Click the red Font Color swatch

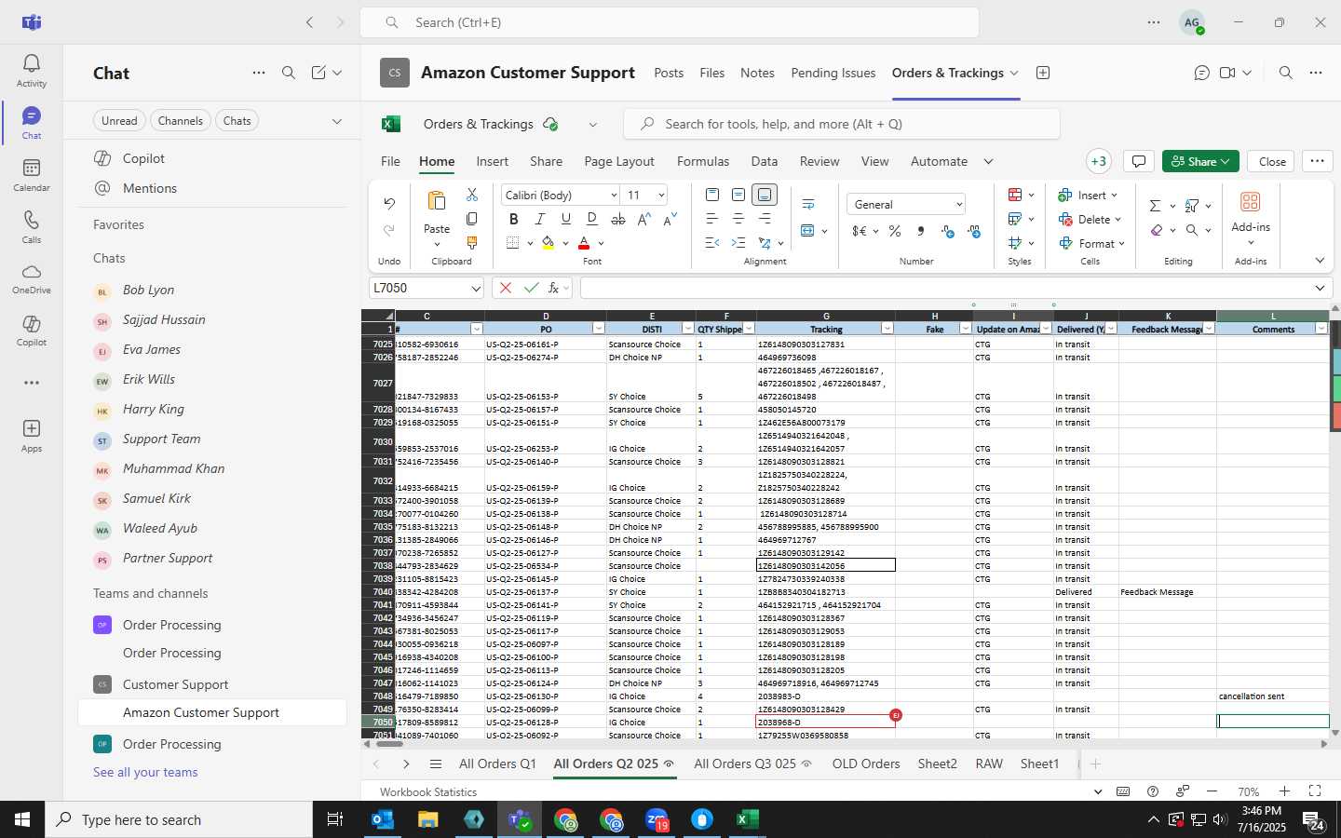tap(584, 243)
